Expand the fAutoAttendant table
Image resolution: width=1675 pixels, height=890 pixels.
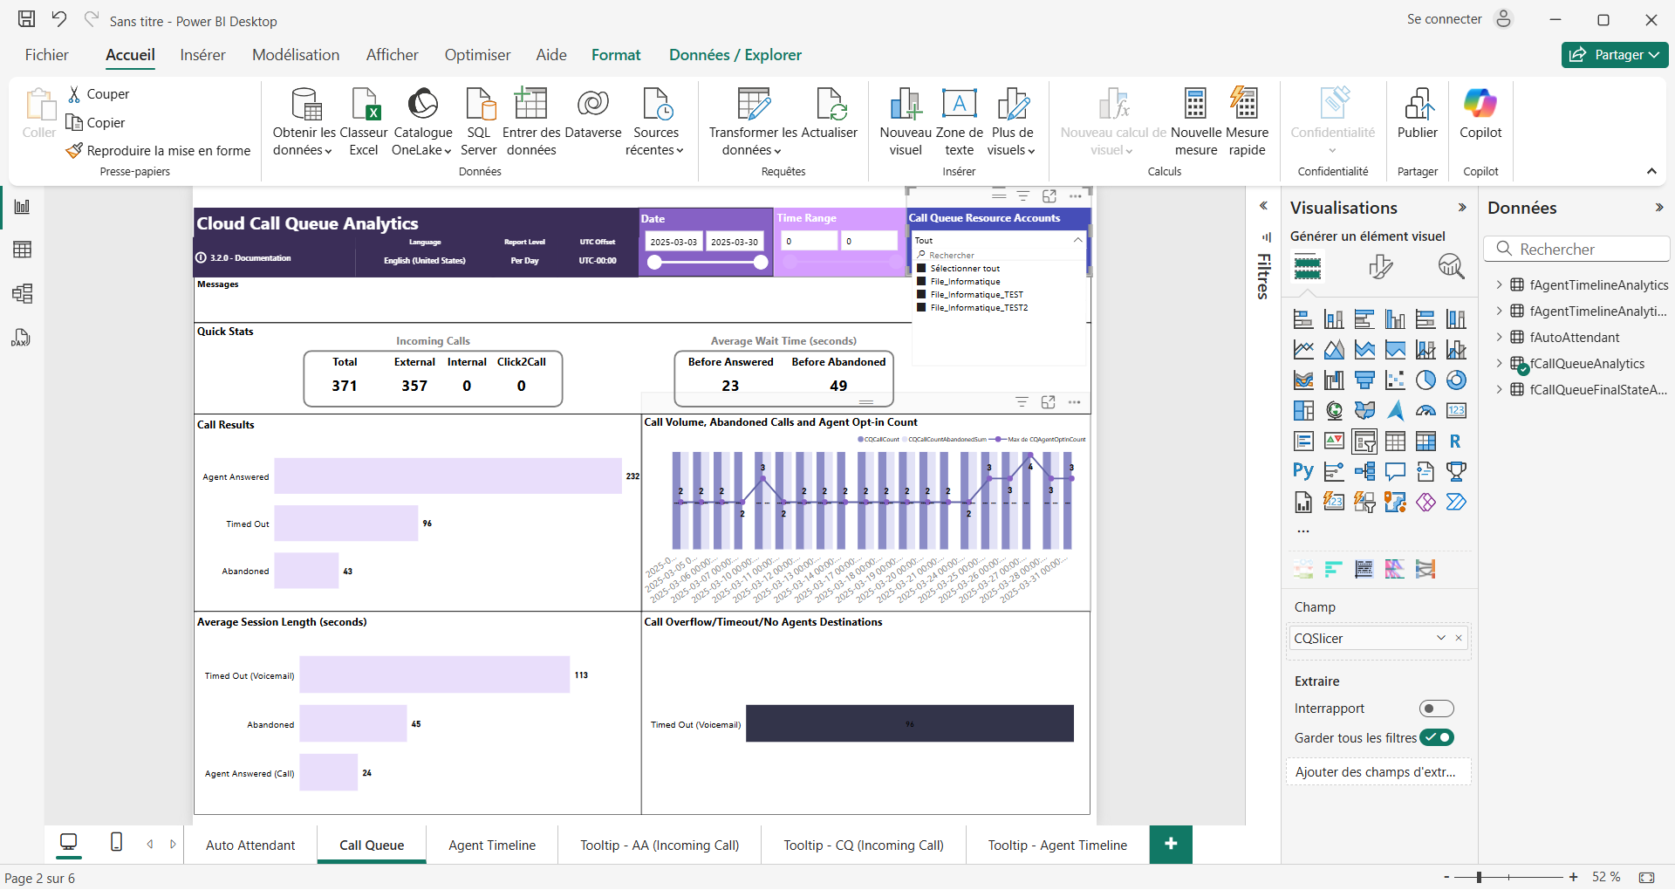[1499, 337]
